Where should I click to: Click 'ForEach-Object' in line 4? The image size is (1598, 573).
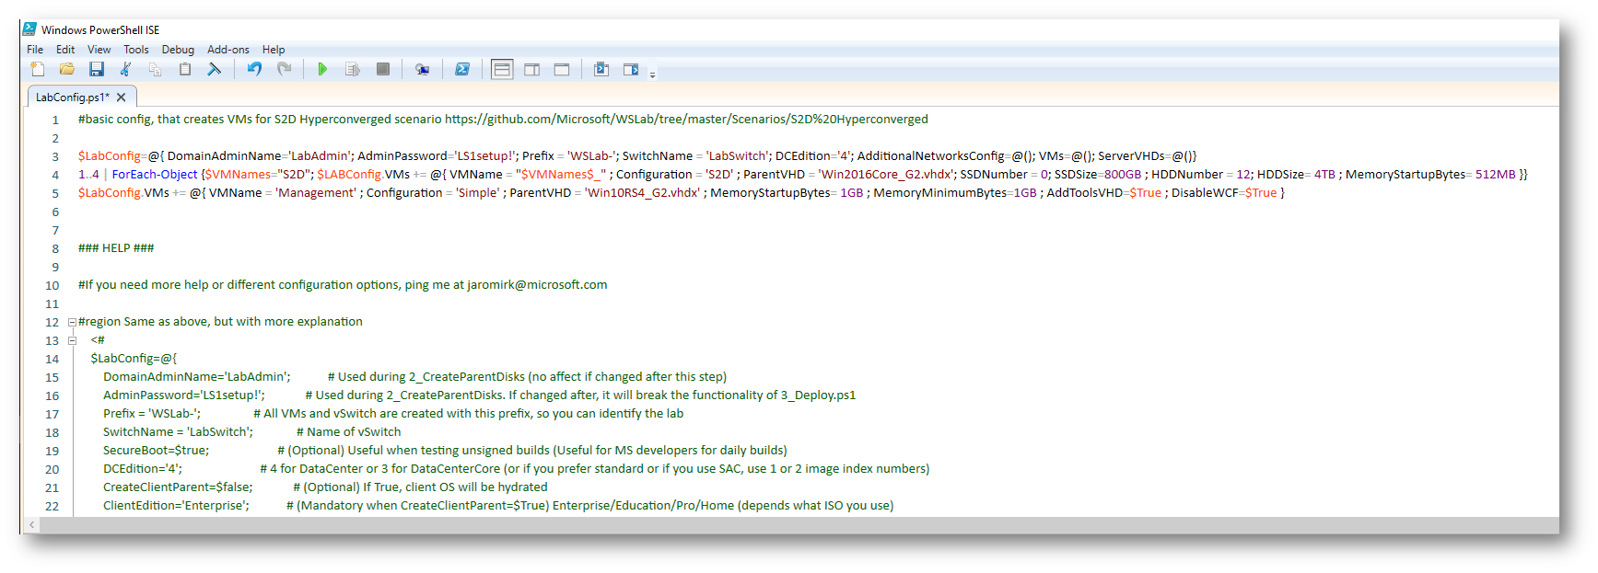click(x=155, y=175)
